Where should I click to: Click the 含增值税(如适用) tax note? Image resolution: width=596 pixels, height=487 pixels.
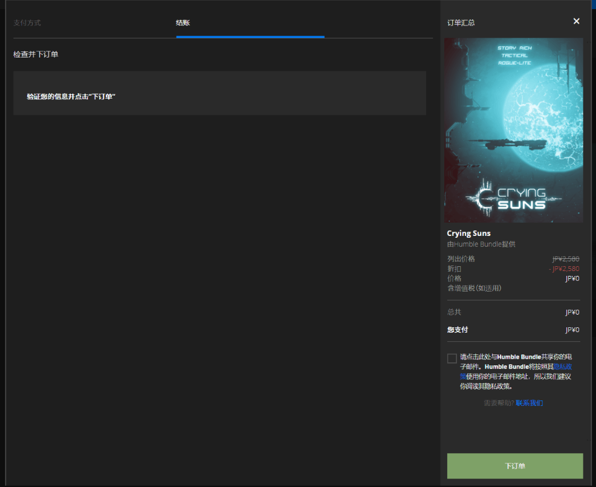click(x=474, y=289)
